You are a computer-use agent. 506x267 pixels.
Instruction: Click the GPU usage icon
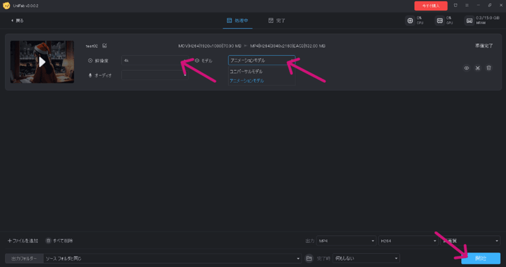click(440, 20)
